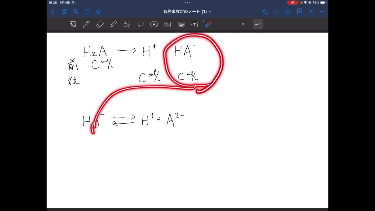Open the search magnifier

75,12
